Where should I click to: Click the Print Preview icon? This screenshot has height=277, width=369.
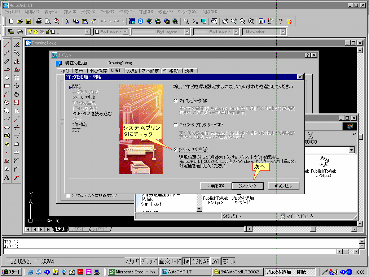[x=48, y=21]
